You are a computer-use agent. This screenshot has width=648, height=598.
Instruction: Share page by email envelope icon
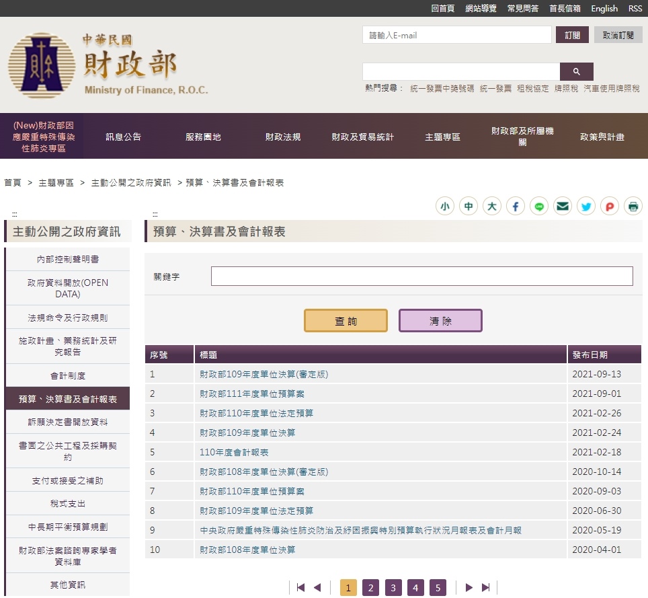coord(563,207)
